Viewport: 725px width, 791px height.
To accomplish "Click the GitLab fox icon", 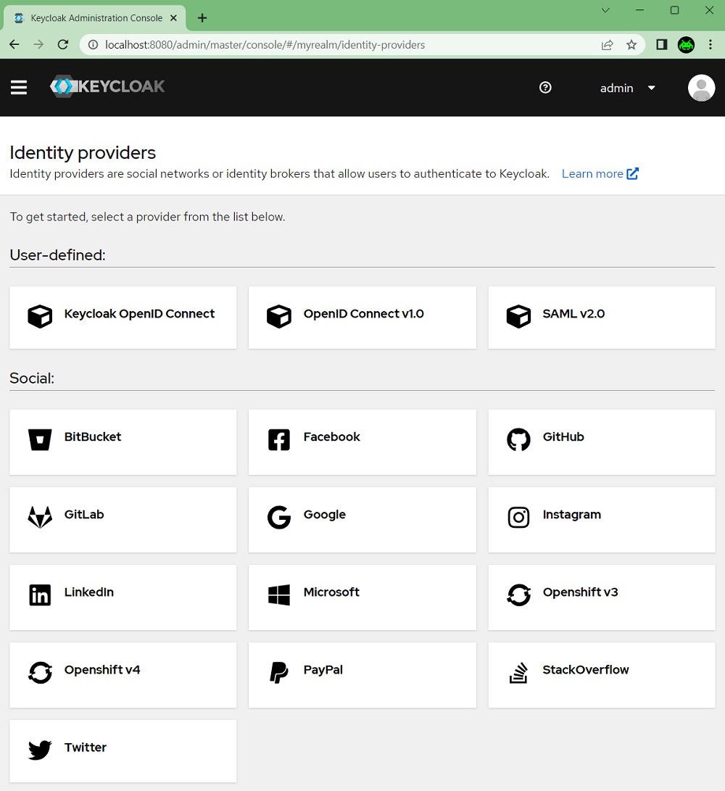I will click(40, 516).
